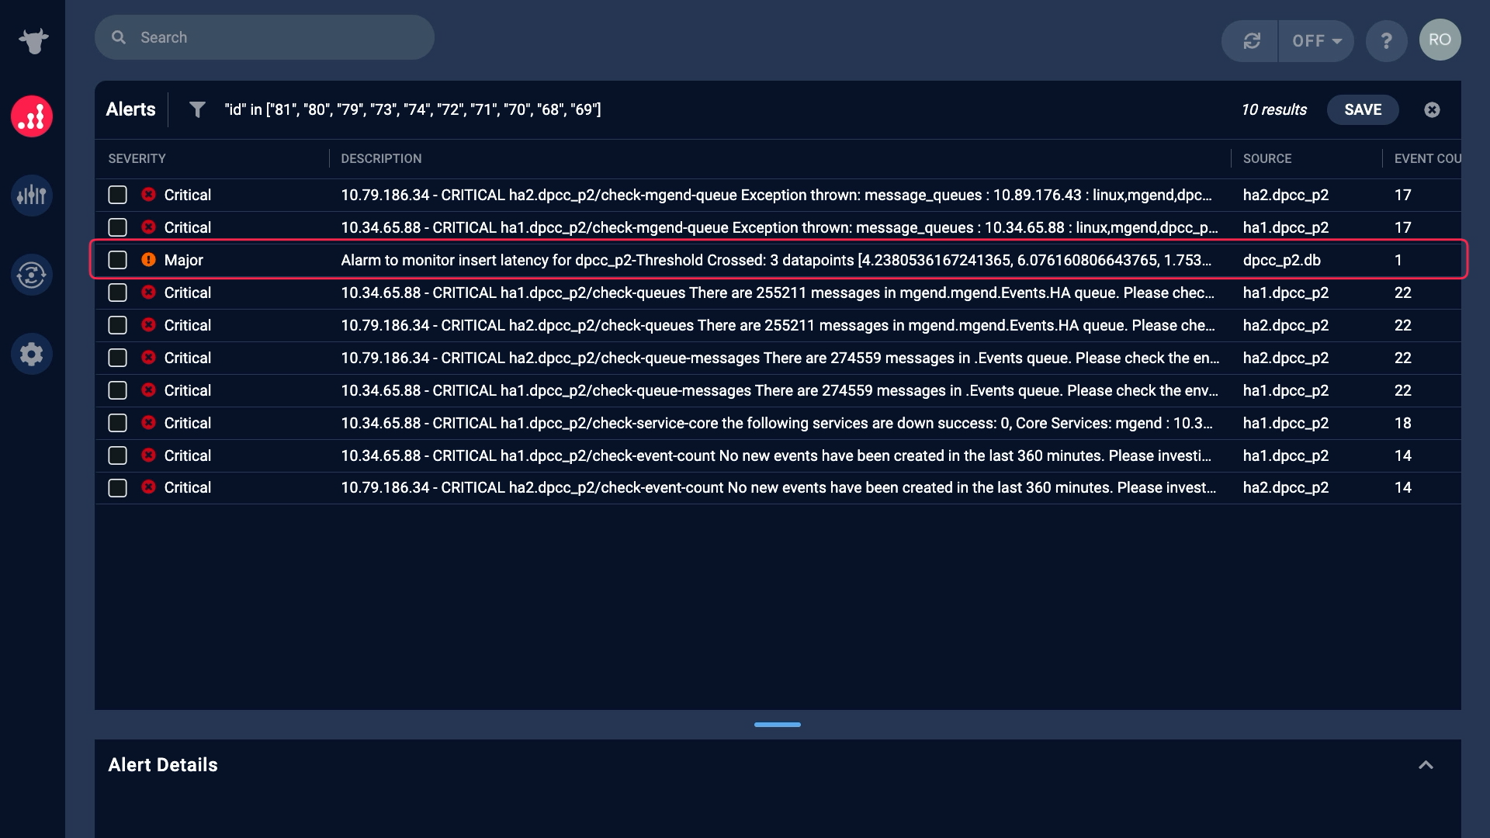
Task: Click the refresh arrows icon
Action: 1251,40
